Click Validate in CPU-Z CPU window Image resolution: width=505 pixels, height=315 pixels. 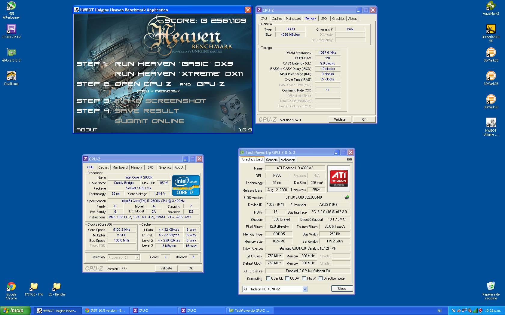166,268
